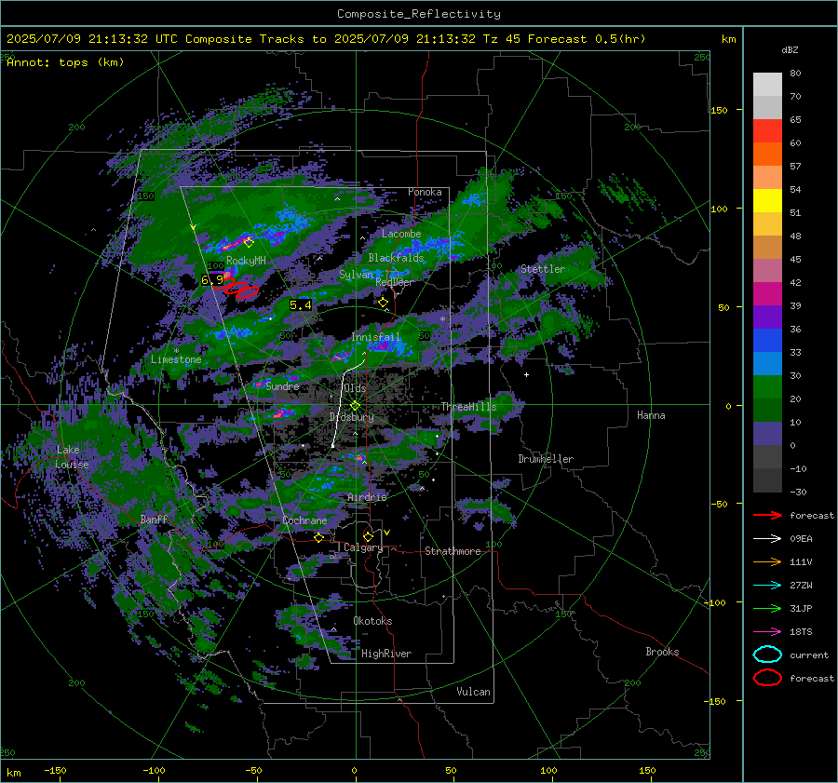Viewport: 838px width, 783px height.
Task: Click the Okotoks town label
Action: pyautogui.click(x=372, y=621)
